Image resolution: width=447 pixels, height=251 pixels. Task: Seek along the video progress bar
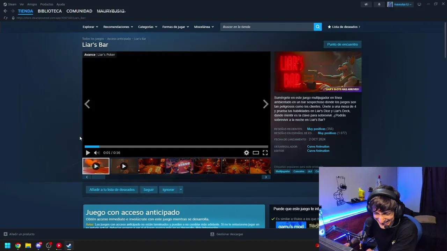176,147
